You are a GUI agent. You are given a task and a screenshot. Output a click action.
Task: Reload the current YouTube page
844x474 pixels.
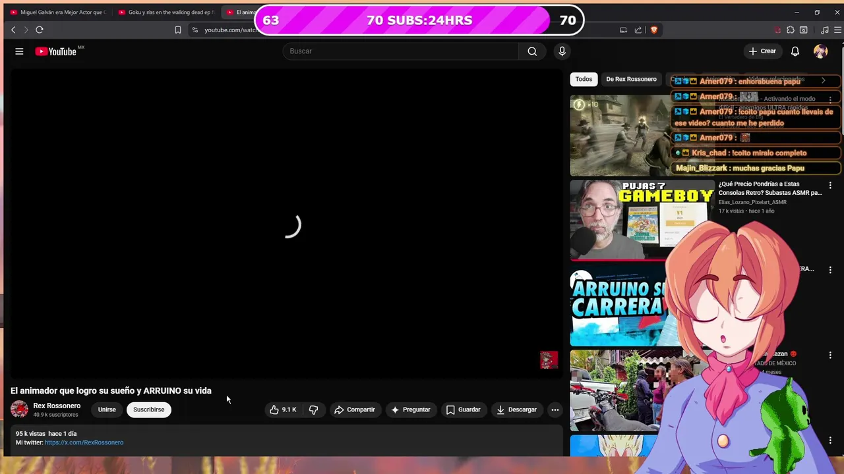[40, 30]
